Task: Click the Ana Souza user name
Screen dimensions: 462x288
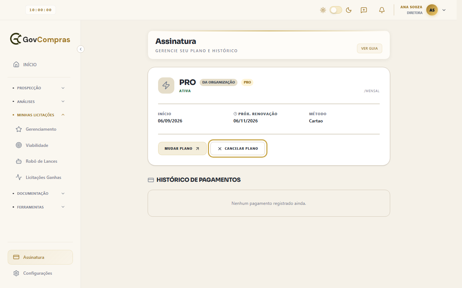Action: 411,7
